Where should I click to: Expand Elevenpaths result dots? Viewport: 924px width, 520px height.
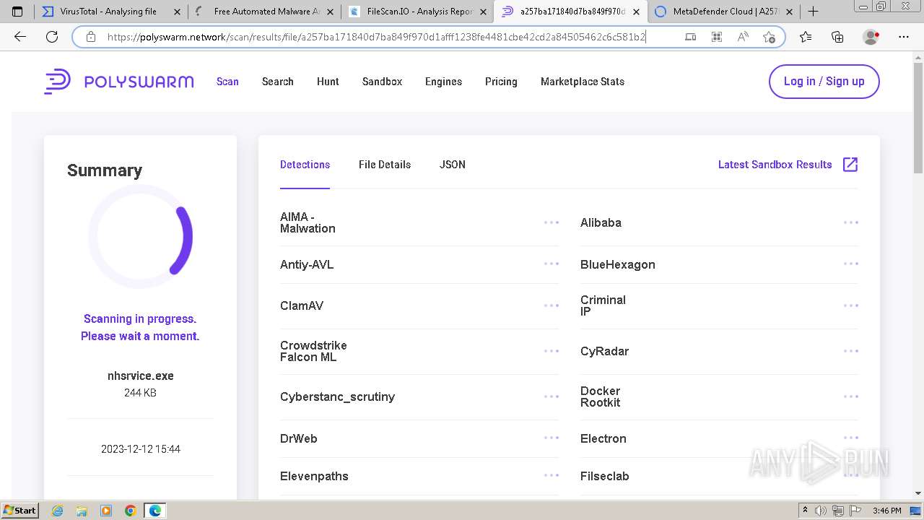pos(552,476)
